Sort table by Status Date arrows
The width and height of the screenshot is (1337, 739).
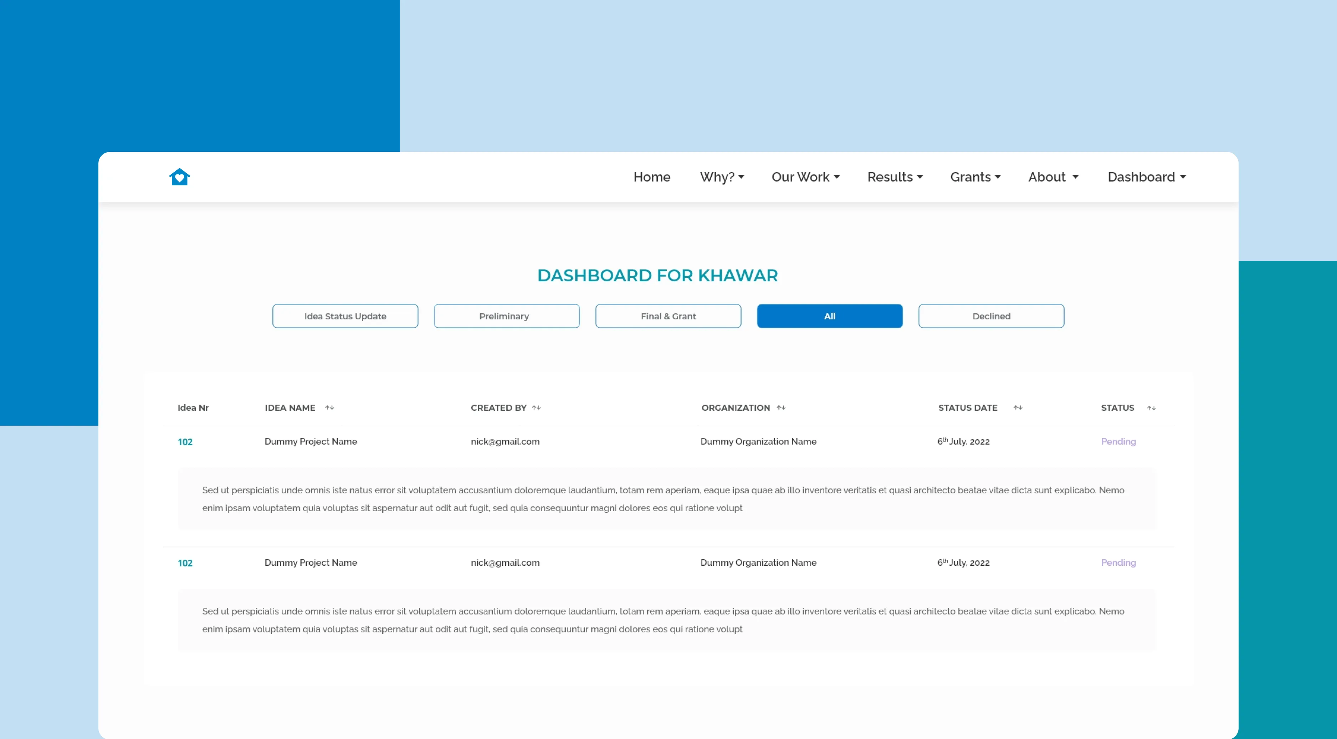pos(1018,408)
